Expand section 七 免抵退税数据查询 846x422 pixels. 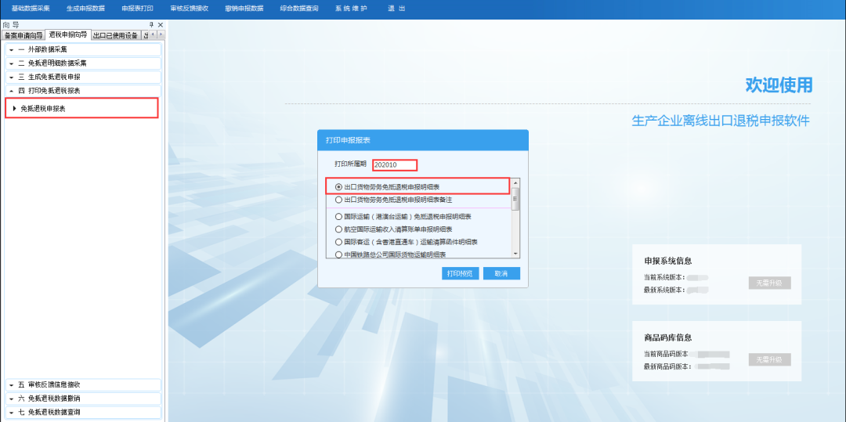[x=83, y=413]
